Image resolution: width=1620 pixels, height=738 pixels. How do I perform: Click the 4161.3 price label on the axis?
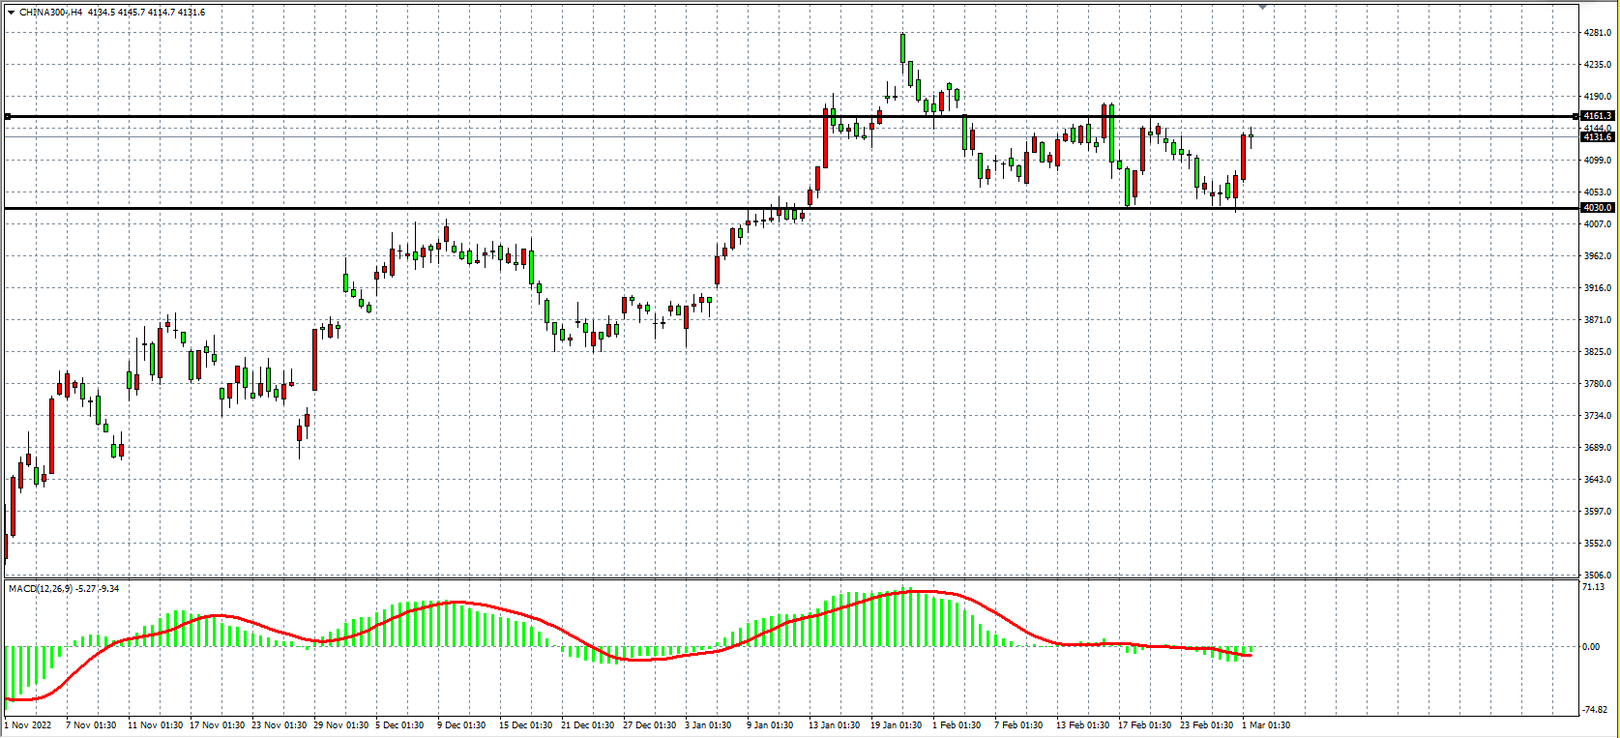(1597, 116)
